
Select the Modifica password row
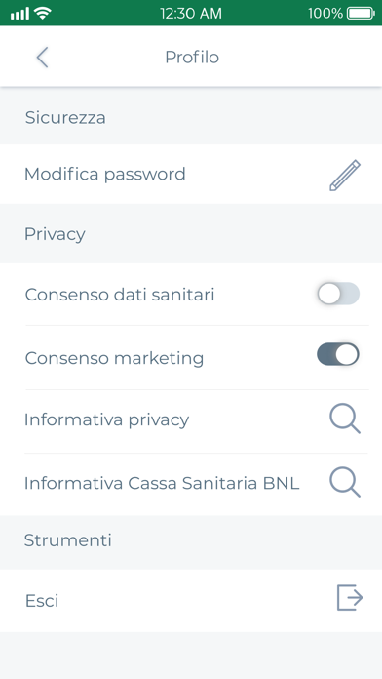tap(191, 174)
